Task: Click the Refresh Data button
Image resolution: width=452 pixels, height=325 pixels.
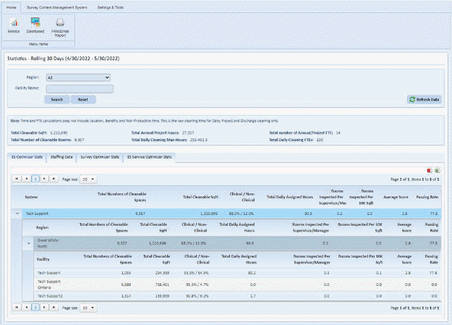Action: coord(425,98)
